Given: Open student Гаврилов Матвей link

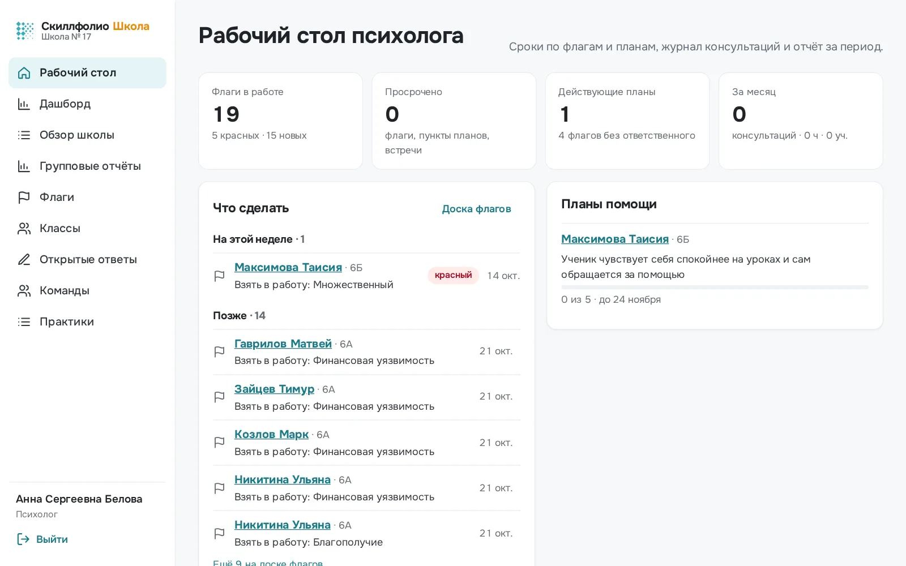Looking at the screenshot, I should click(x=283, y=344).
